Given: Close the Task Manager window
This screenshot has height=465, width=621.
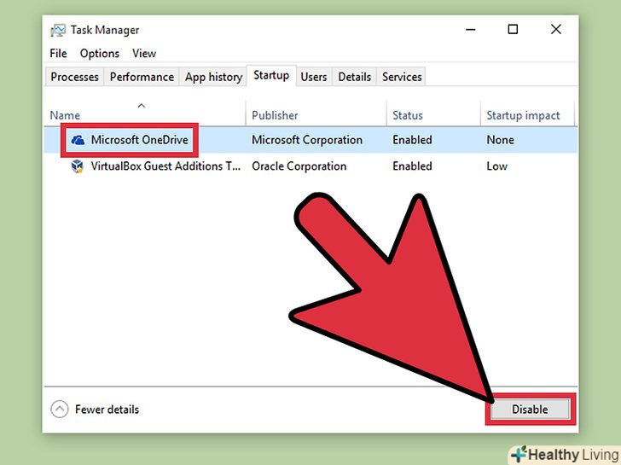Looking at the screenshot, I should 556,29.
